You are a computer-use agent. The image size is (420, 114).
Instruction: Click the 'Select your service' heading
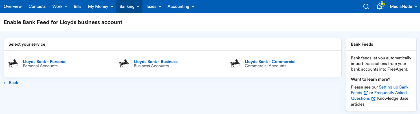[27, 44]
